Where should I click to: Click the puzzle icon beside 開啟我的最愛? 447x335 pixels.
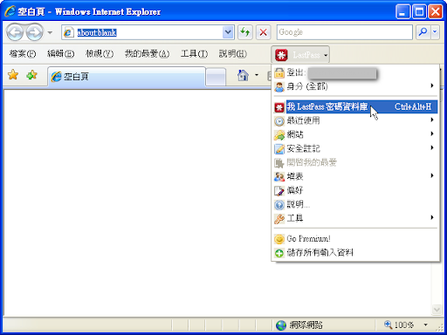[x=279, y=163]
